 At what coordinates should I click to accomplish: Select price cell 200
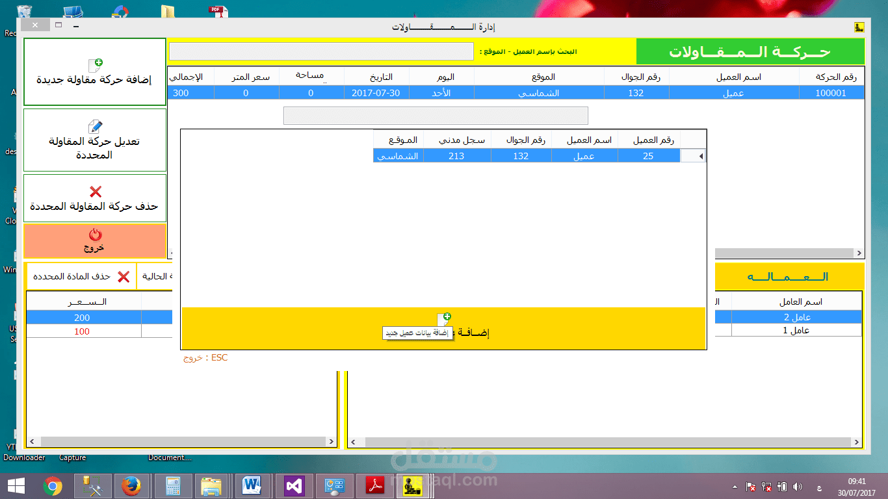[83, 318]
